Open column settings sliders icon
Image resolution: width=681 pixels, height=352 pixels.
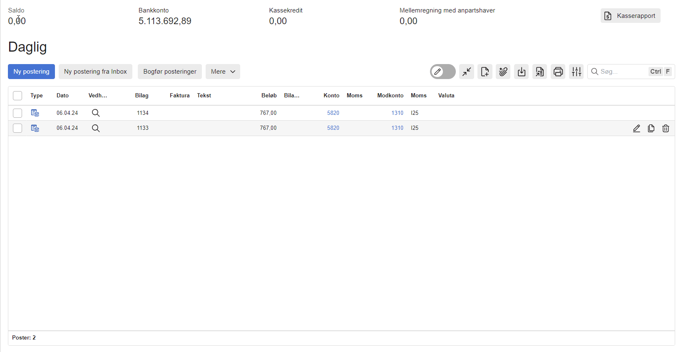pos(577,72)
